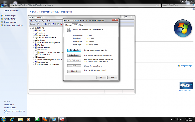Open View menu in Device Manager

click(x=43, y=21)
